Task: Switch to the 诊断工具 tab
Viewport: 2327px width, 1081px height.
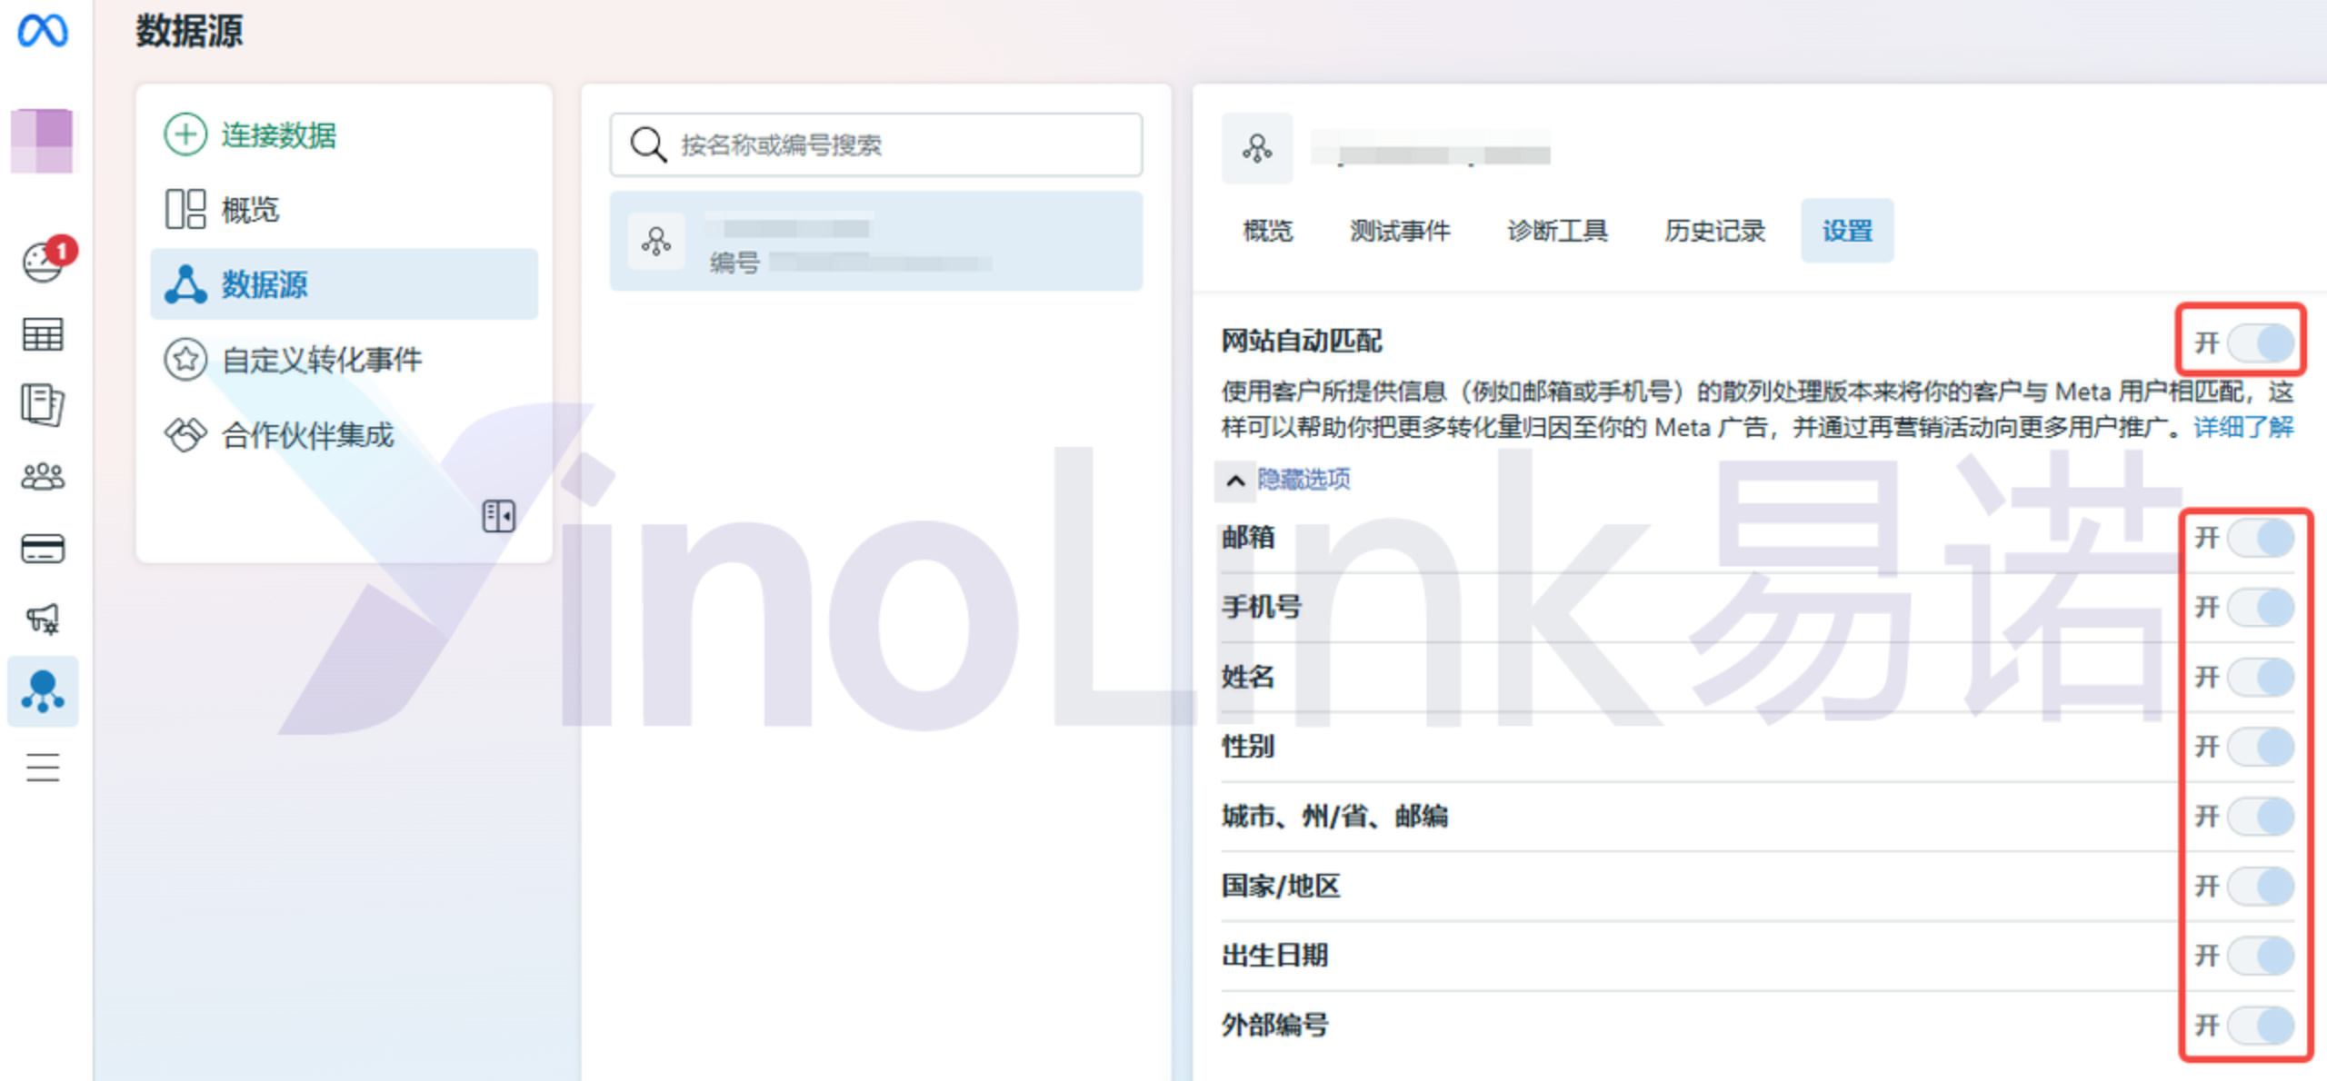Action: [1557, 231]
